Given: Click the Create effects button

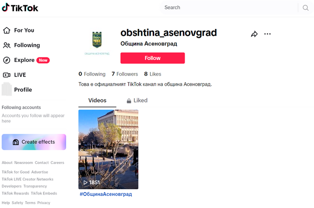Looking at the screenshot, I should pos(34,142).
